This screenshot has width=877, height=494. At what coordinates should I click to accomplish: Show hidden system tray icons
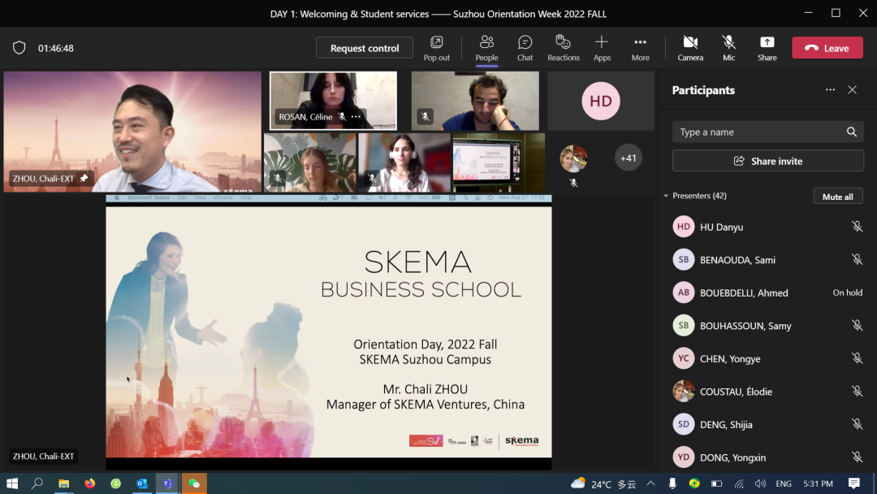click(650, 483)
